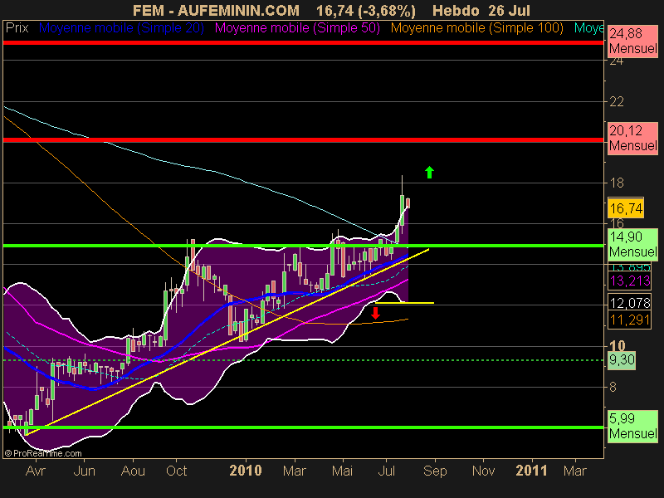Click the 24,88 Mensuel resistance label
Screen dimensions: 664x498
[632, 41]
